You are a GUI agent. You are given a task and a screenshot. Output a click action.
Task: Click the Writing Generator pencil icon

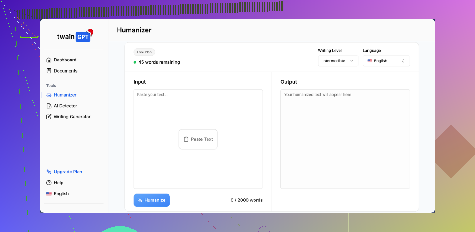(49, 117)
